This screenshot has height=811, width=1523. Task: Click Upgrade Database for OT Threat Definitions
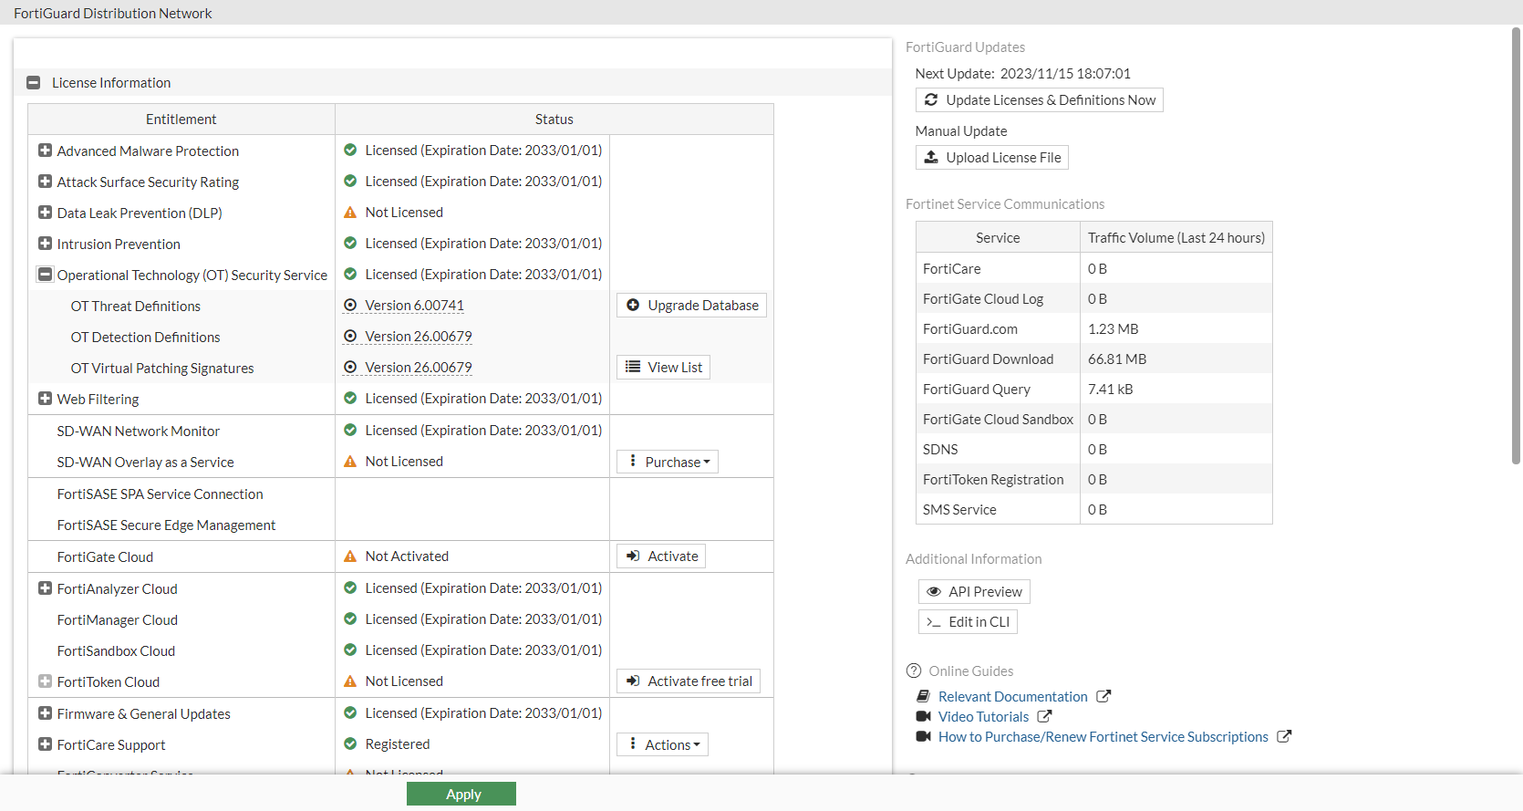click(692, 305)
